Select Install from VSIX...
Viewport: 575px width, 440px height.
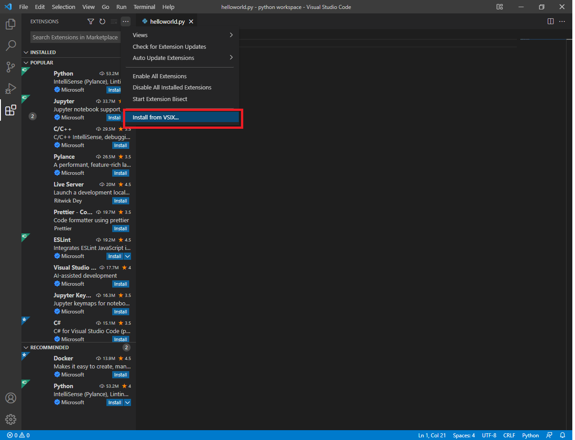182,117
